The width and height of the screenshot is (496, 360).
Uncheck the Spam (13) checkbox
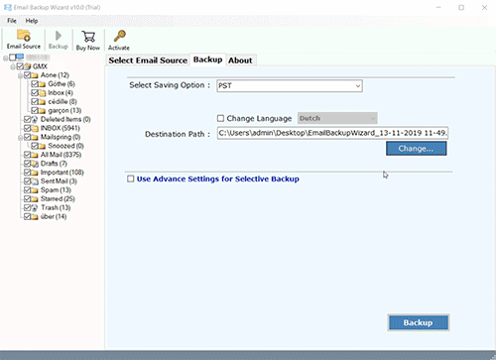(27, 189)
